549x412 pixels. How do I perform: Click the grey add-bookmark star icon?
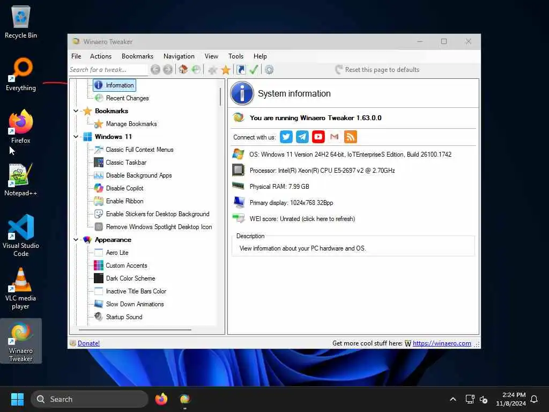pos(212,70)
